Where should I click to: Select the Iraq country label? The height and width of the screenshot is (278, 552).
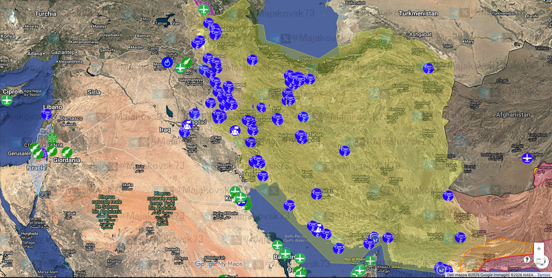(x=165, y=130)
